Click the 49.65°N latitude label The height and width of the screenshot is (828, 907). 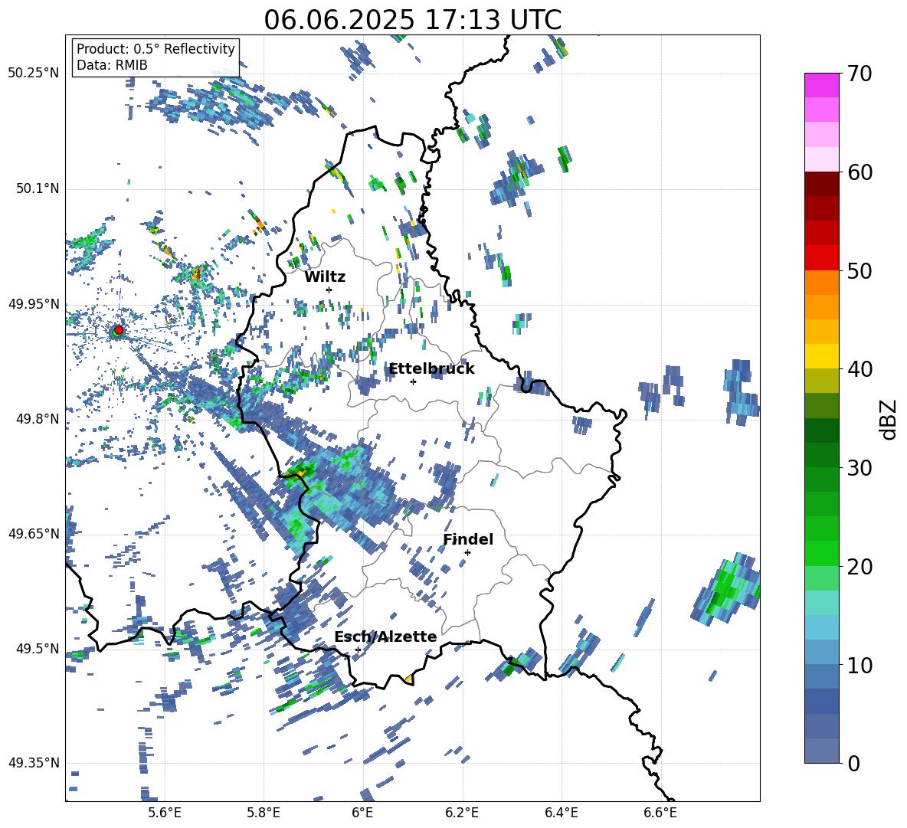point(34,533)
